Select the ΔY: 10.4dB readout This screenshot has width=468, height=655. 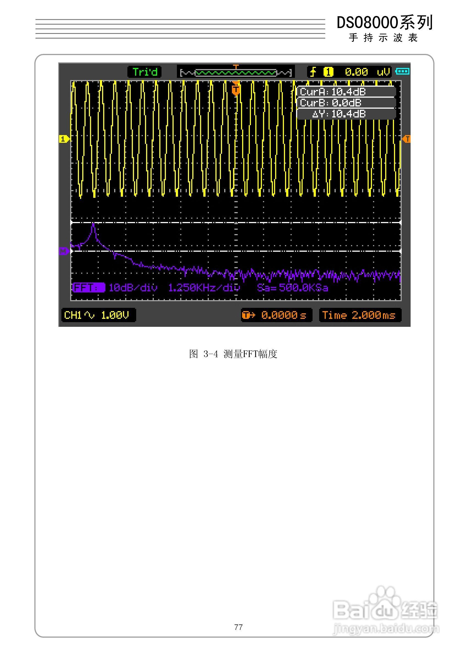[x=346, y=114]
